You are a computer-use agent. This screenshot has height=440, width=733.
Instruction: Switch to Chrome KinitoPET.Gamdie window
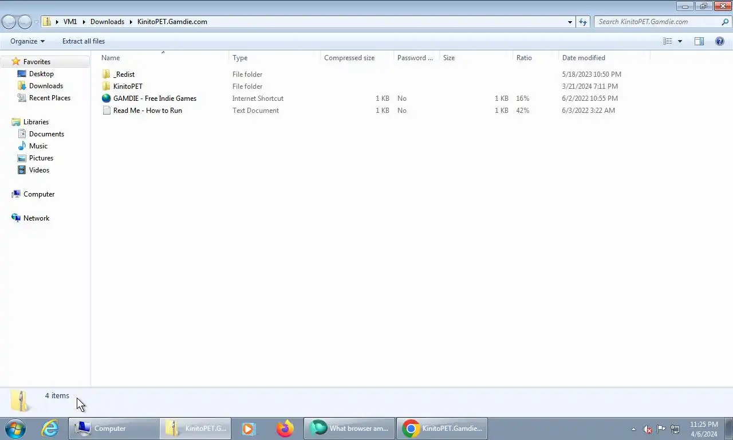[442, 429]
